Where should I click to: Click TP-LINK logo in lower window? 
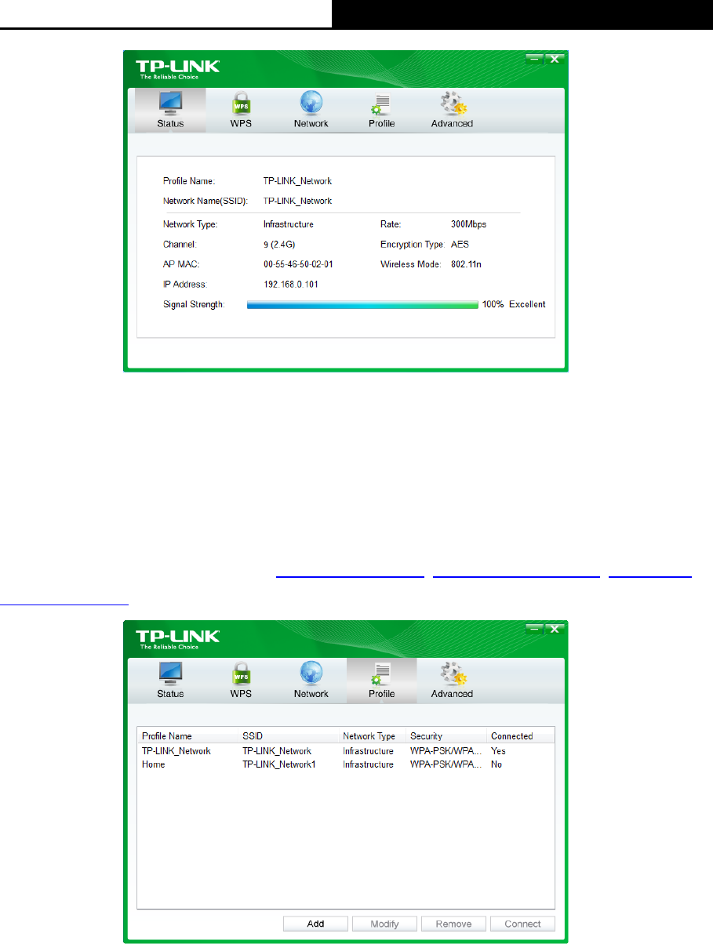[x=179, y=639]
